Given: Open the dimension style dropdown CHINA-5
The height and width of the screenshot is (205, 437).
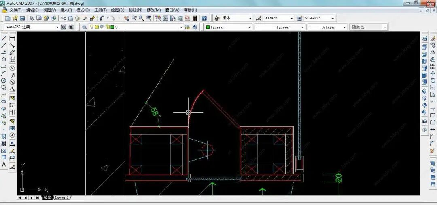Looking at the screenshot, I should click(278, 18).
